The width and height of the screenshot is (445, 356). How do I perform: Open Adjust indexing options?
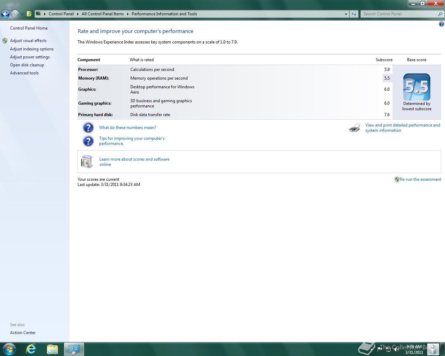(x=32, y=49)
